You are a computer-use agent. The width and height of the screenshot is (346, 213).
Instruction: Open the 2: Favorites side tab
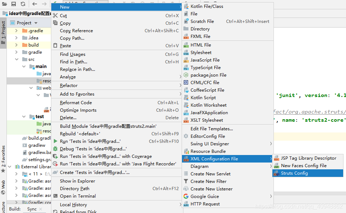coord(3,159)
